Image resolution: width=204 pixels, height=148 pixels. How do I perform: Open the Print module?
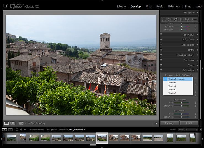point(188,7)
